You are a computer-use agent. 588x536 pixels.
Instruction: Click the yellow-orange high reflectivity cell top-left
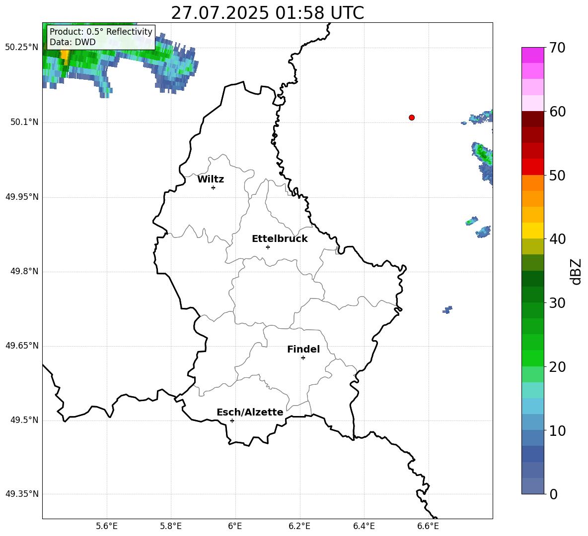[x=65, y=56]
